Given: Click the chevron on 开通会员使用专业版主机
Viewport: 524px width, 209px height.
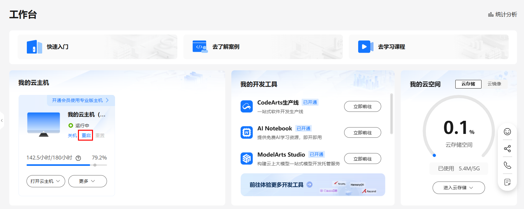Looking at the screenshot, I should coord(107,100).
